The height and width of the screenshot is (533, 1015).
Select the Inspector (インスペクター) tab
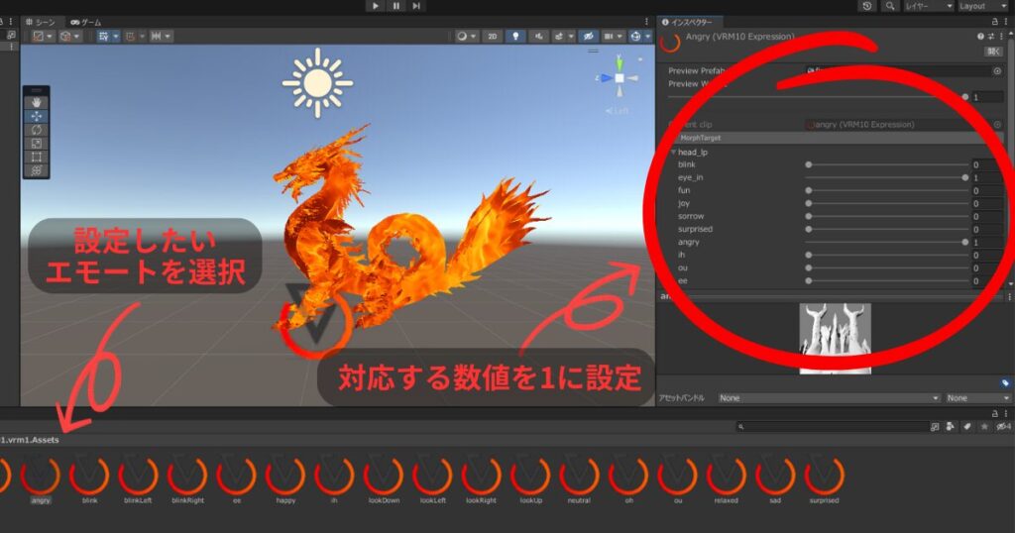pos(688,22)
